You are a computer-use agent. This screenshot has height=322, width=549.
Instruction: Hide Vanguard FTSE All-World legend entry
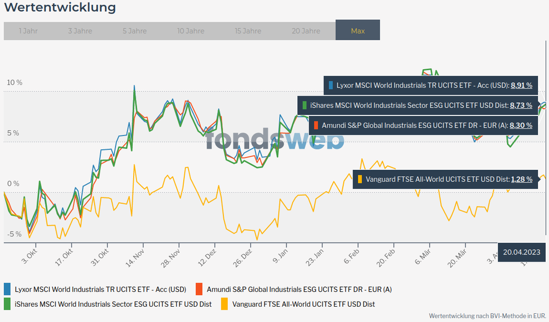[303, 303]
